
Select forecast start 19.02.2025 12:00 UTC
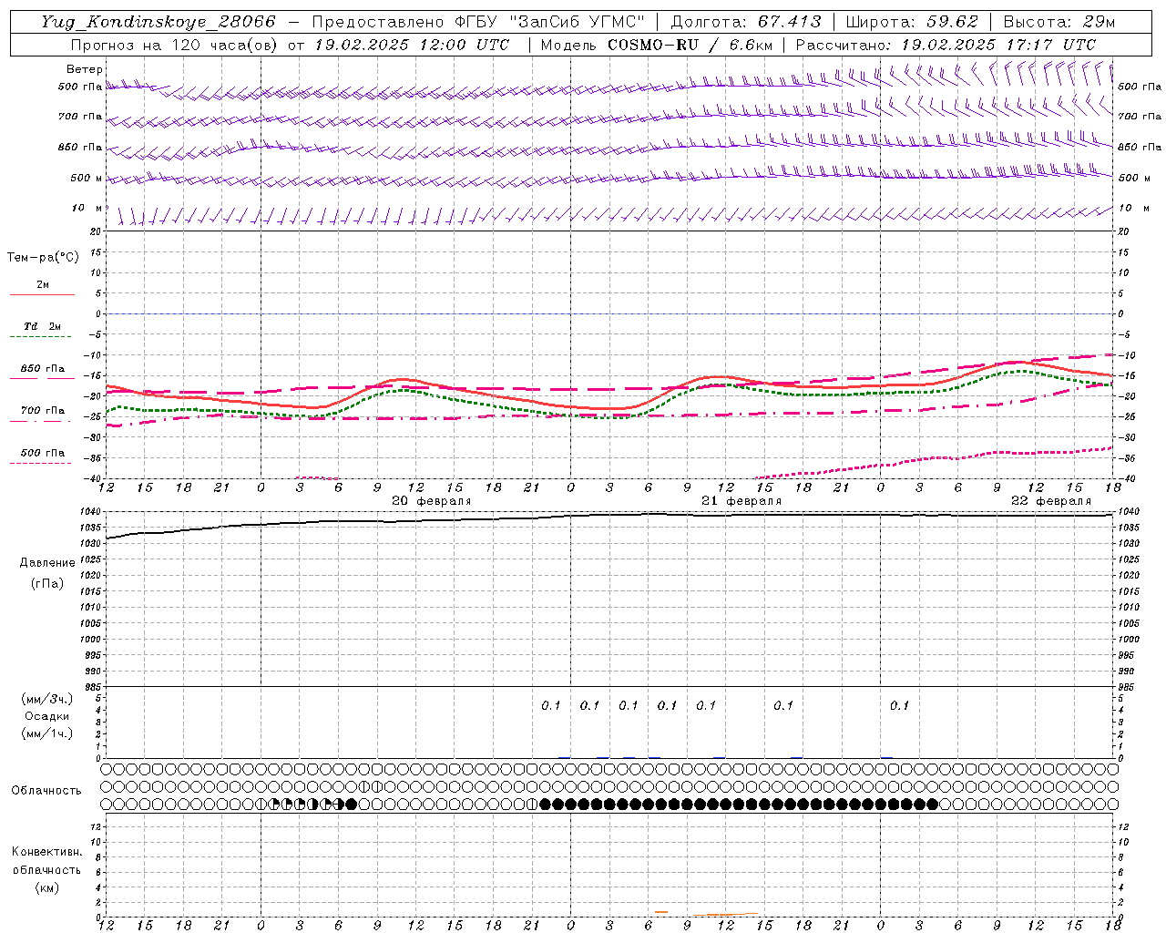coord(412,45)
